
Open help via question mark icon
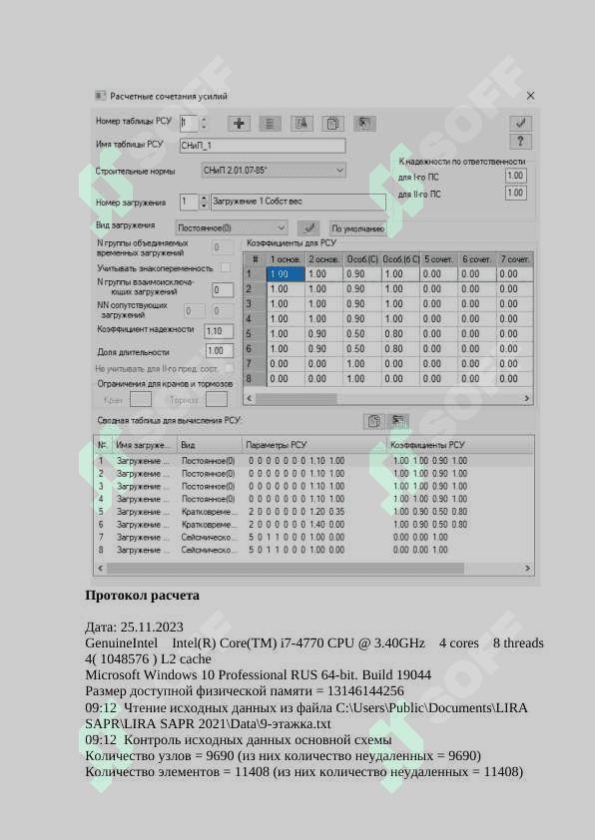(520, 142)
